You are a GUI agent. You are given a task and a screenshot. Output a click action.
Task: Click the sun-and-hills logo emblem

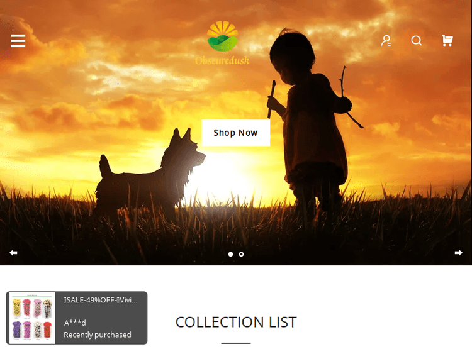pyautogui.click(x=222, y=36)
